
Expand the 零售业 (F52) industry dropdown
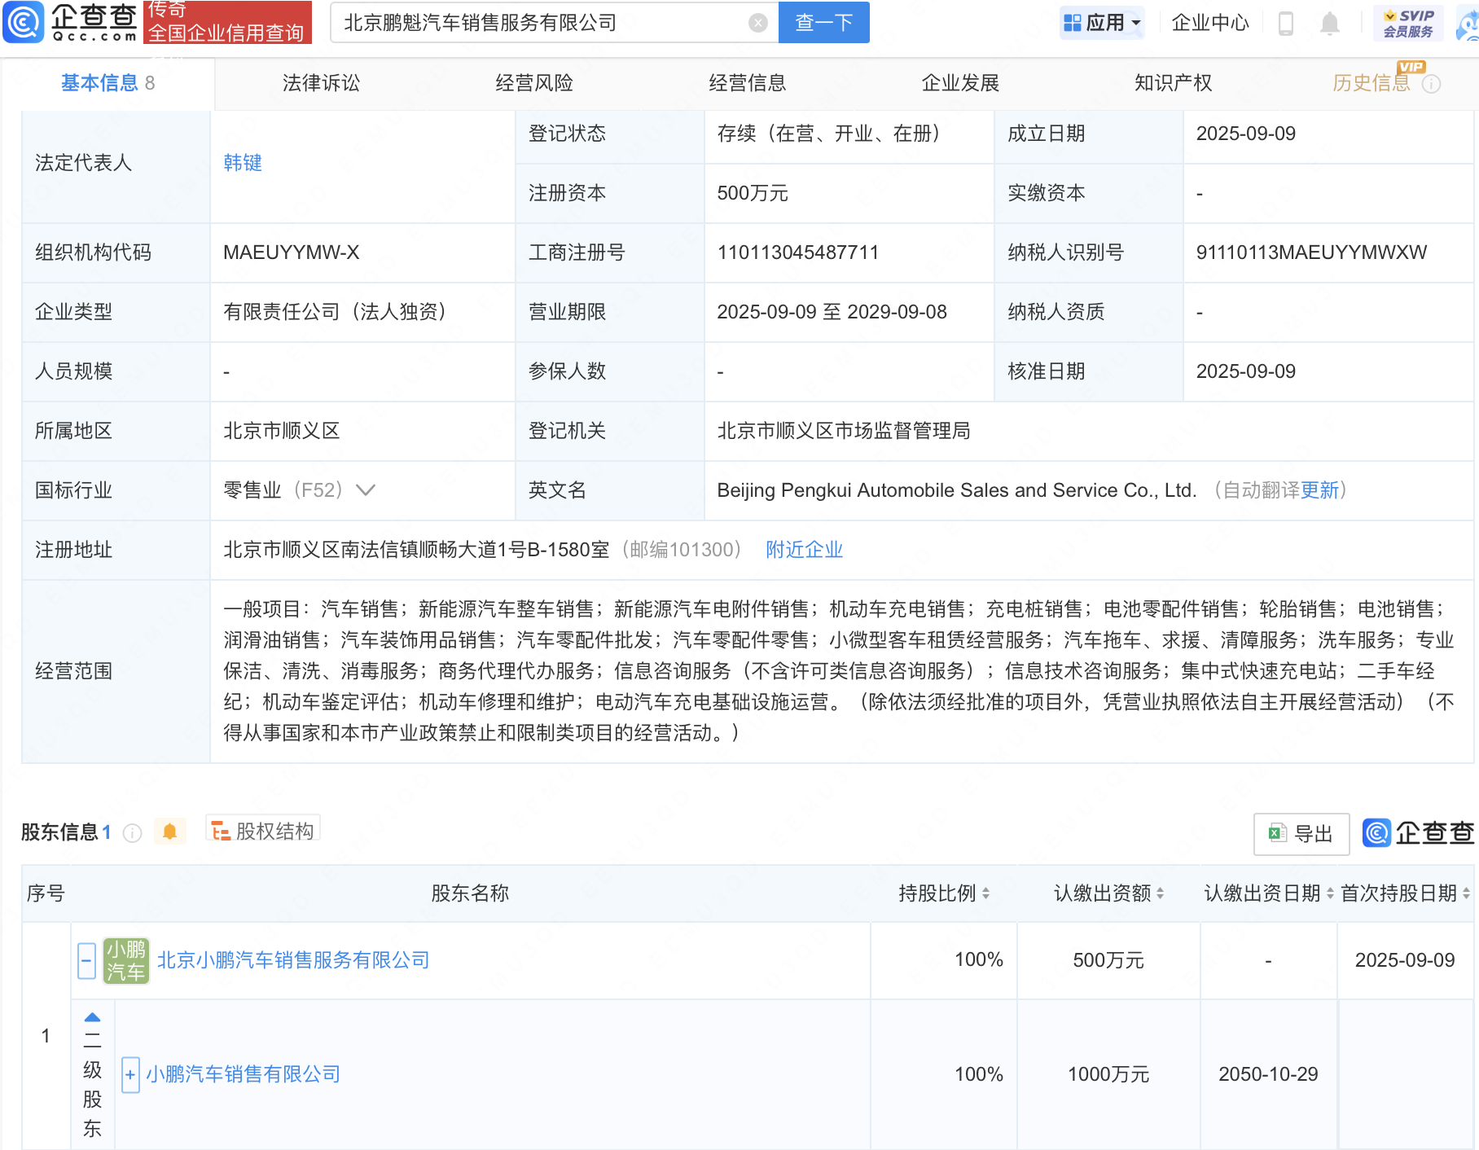click(x=366, y=490)
